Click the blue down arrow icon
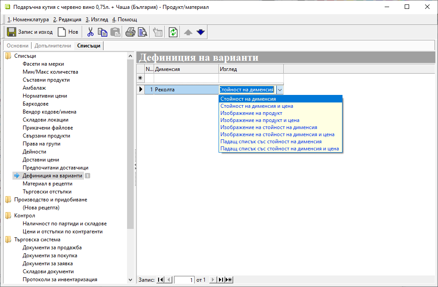This screenshot has width=438, height=287. [x=200, y=32]
